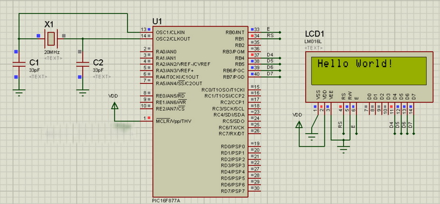Click the OSC2/CLKOUT pin label

tap(173, 39)
